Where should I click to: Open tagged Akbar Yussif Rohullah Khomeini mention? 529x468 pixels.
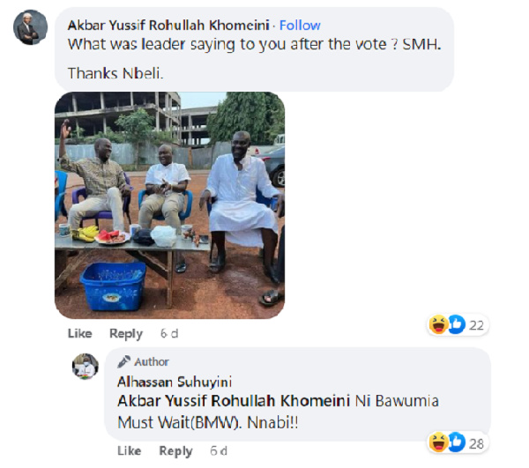pos(234,401)
